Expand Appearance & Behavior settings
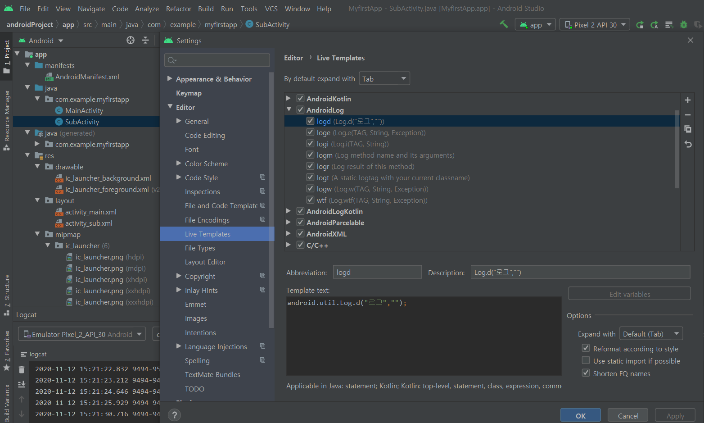 click(170, 78)
